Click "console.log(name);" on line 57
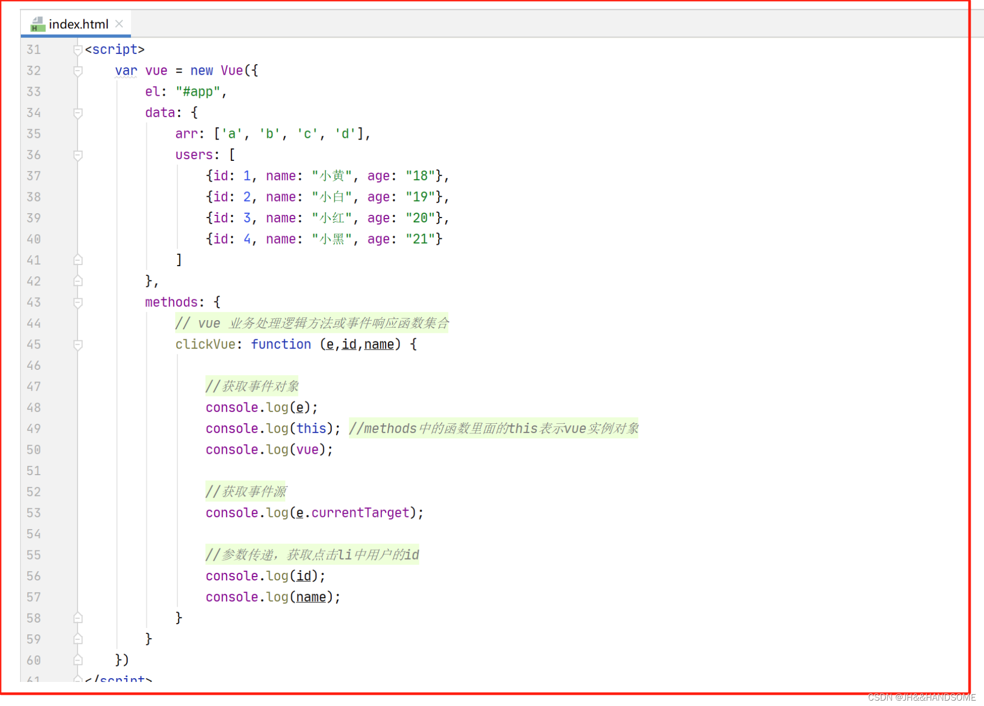984x706 pixels. point(273,598)
